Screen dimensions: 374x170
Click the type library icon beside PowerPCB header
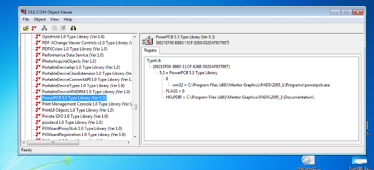tap(147, 40)
